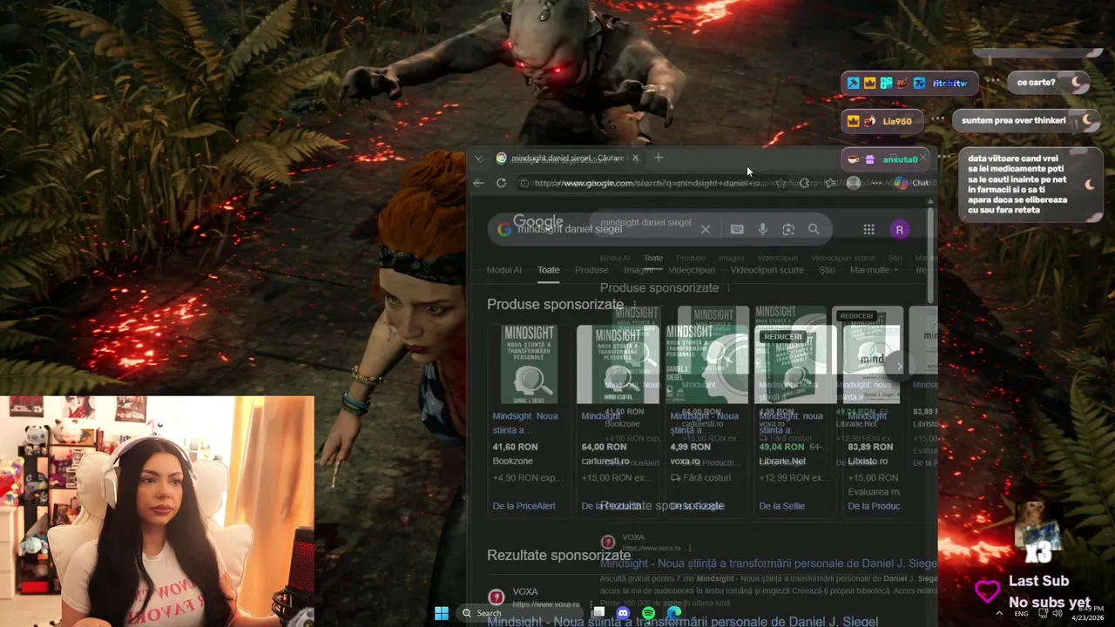Switch to the Videoclipuri scurte tab
This screenshot has height=627, width=1115.
pyautogui.click(x=767, y=270)
